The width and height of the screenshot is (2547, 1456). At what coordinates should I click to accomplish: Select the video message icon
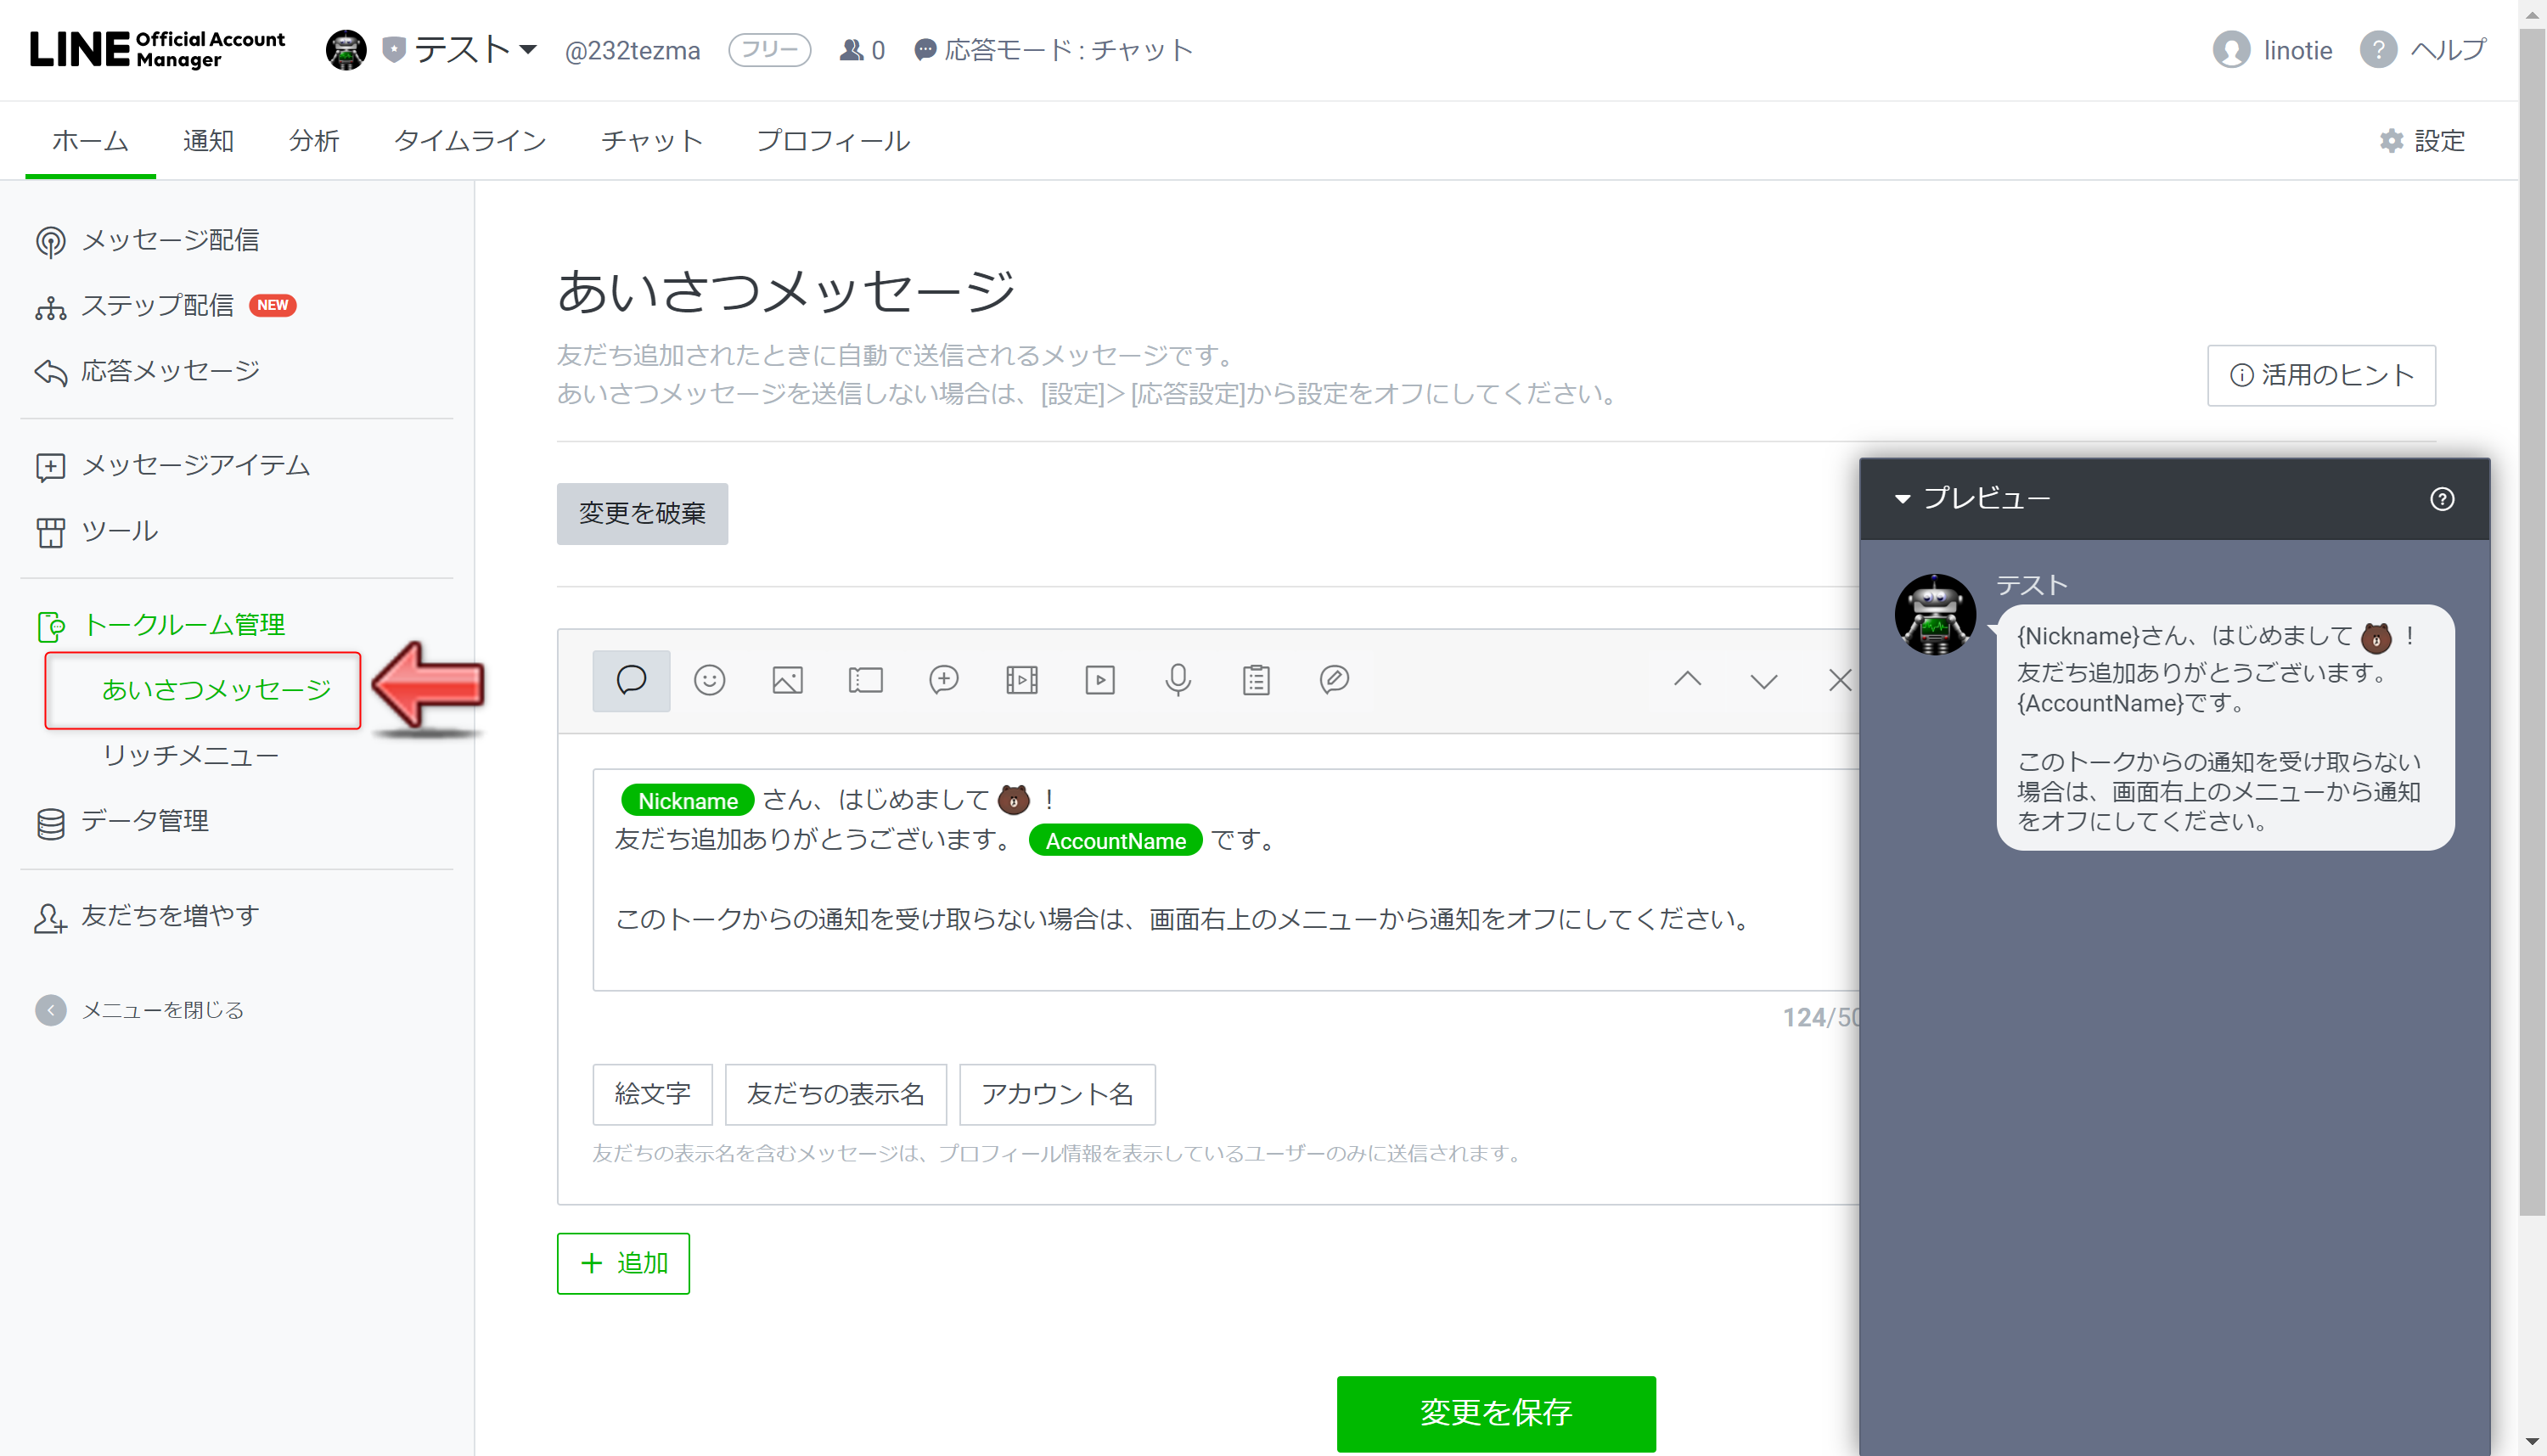1100,681
